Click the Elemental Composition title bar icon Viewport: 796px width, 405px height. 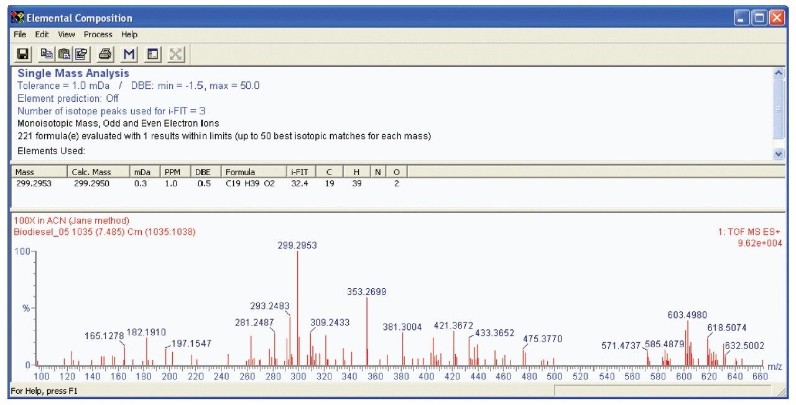(x=17, y=18)
